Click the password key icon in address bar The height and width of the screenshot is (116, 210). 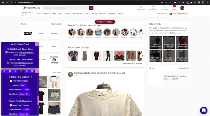coord(162,3)
